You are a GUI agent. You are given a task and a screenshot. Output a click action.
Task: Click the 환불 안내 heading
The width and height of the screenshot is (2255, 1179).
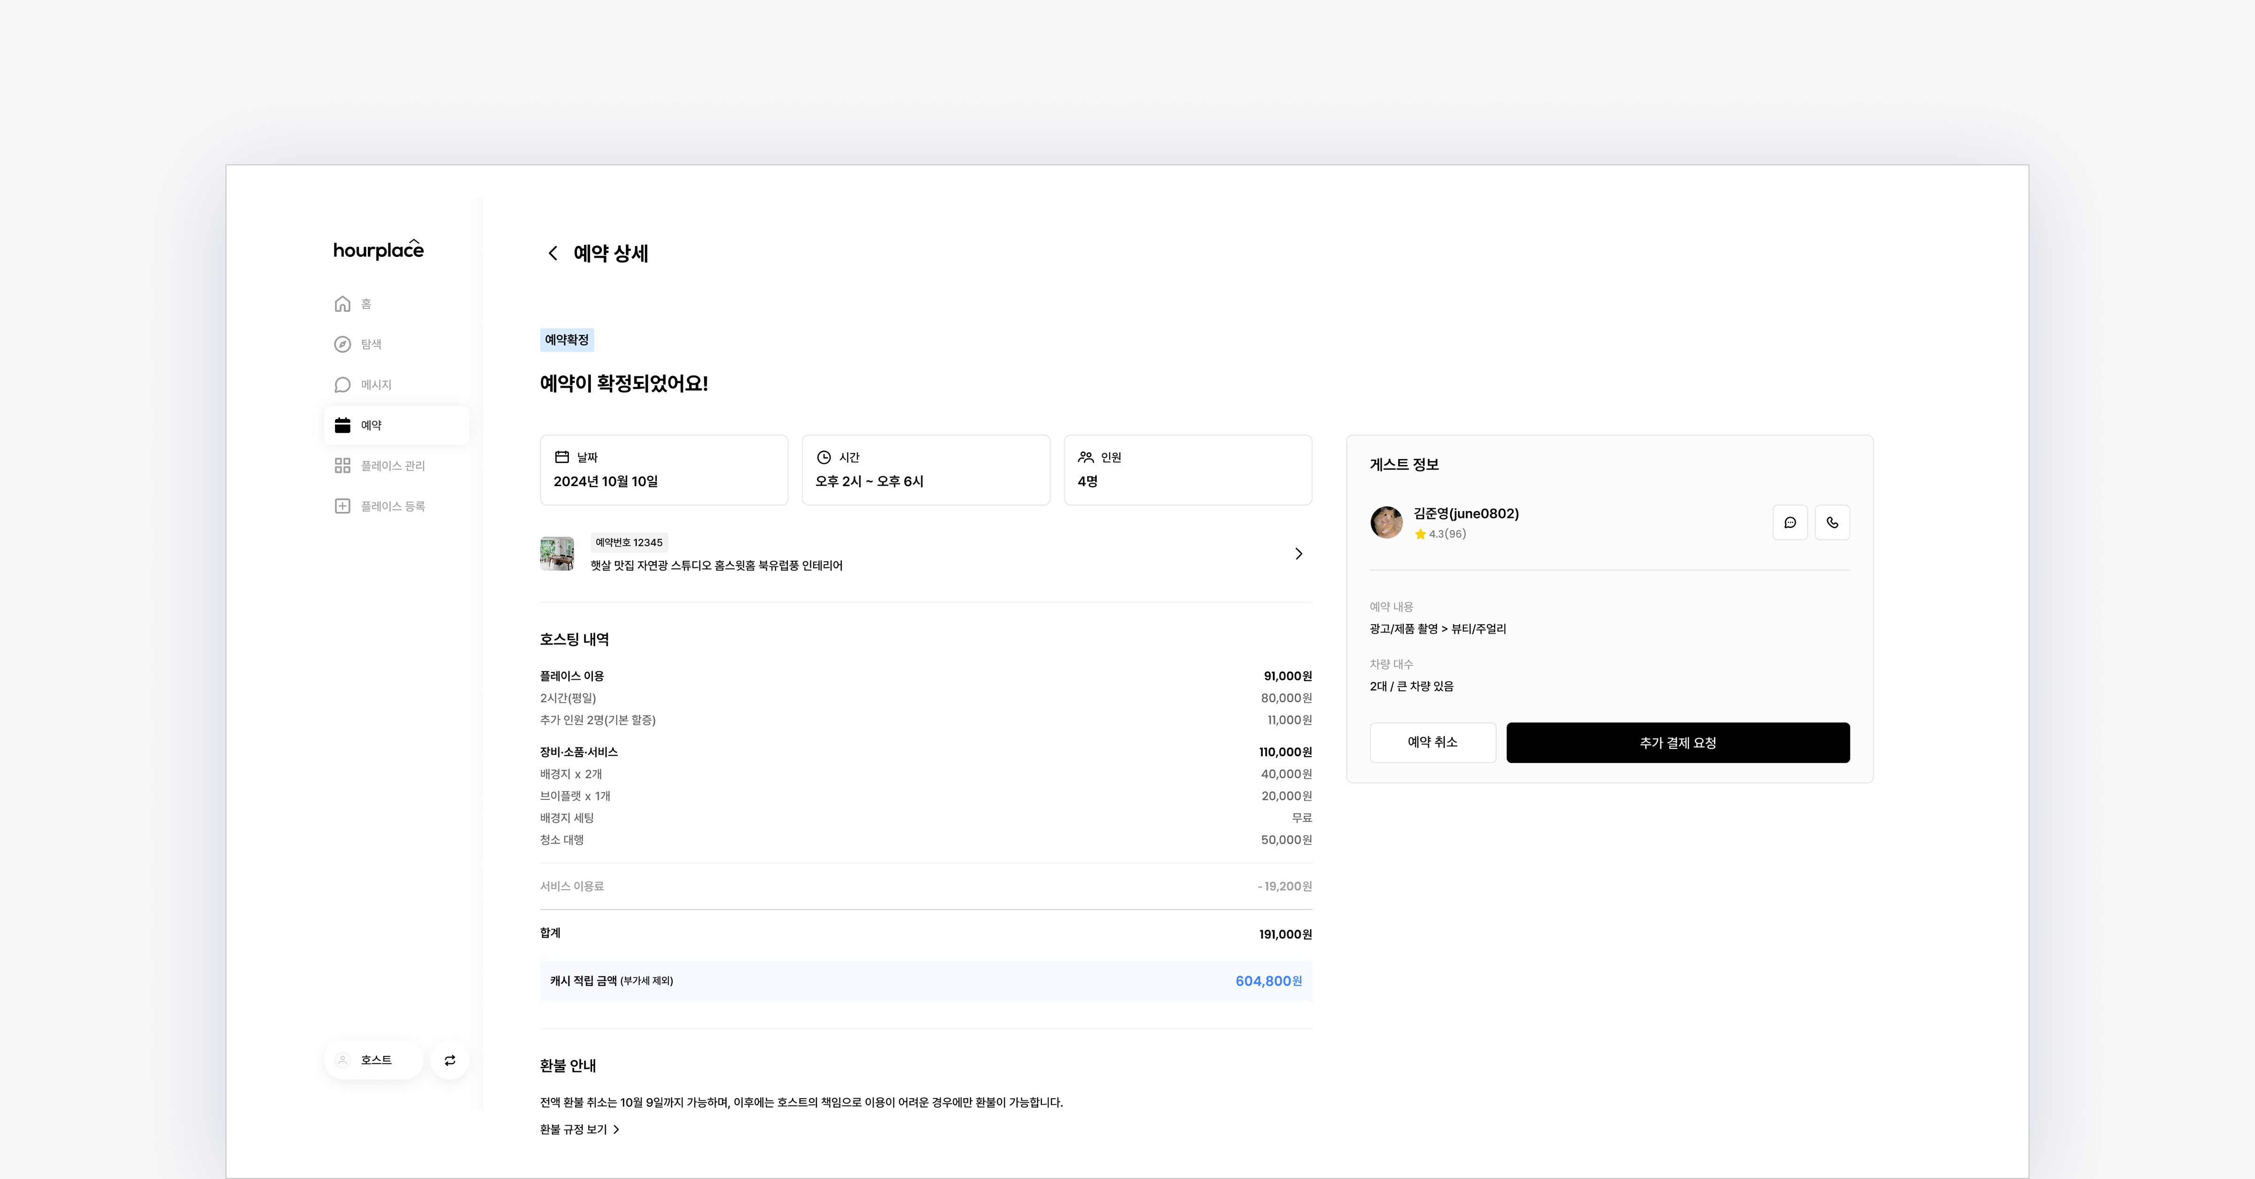568,1066
